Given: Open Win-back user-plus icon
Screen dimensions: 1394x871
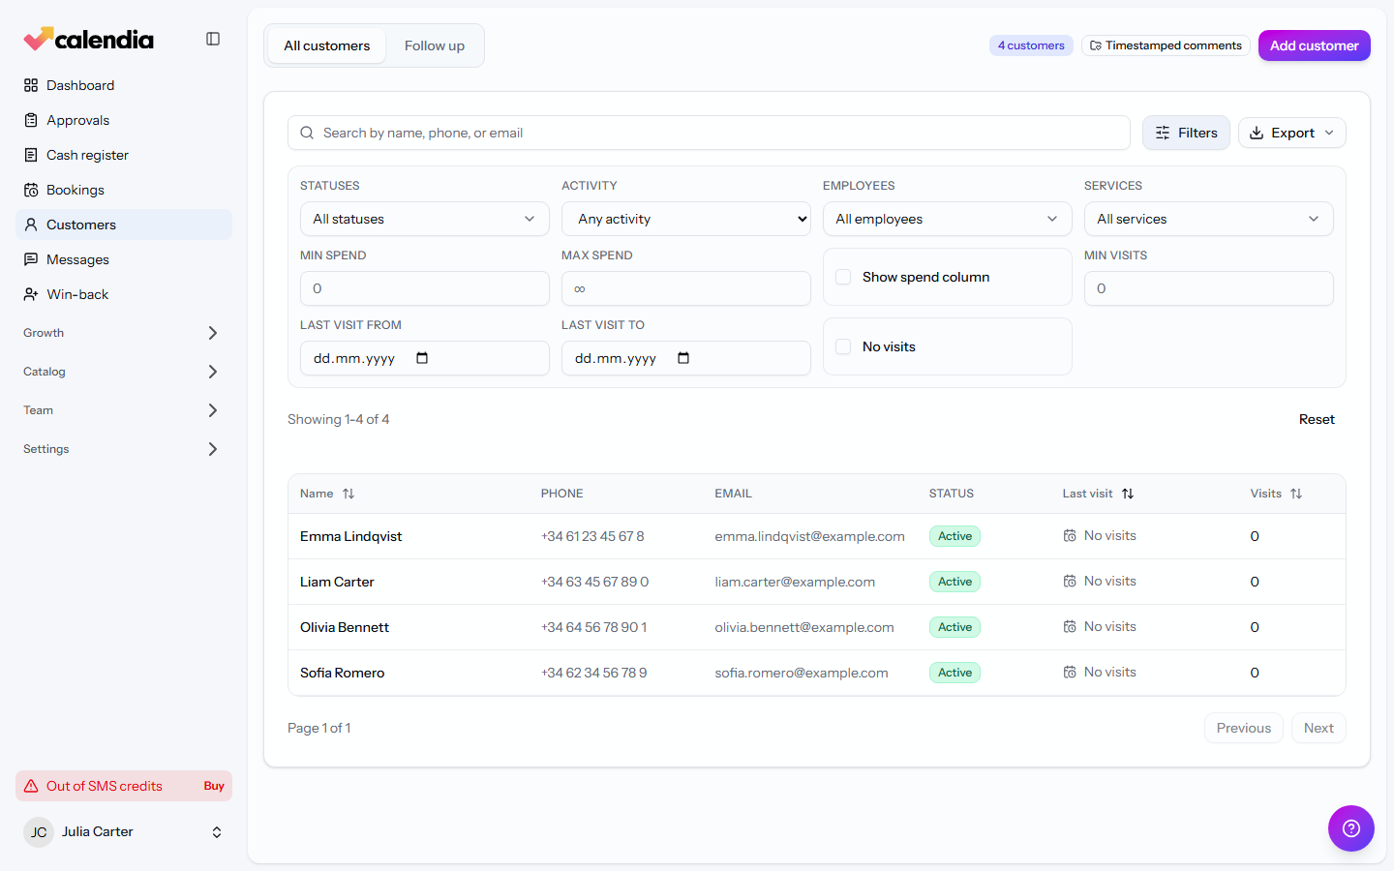Looking at the screenshot, I should point(31,294).
